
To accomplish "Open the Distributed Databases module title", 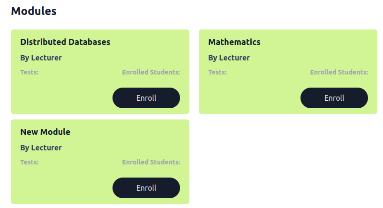I will [65, 42].
